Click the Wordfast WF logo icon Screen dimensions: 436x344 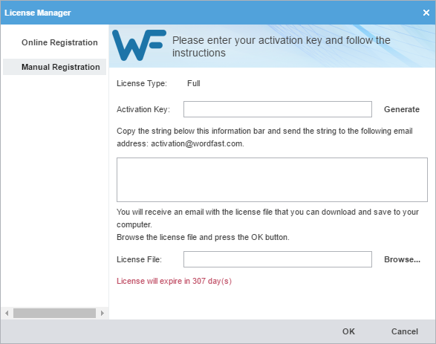139,45
